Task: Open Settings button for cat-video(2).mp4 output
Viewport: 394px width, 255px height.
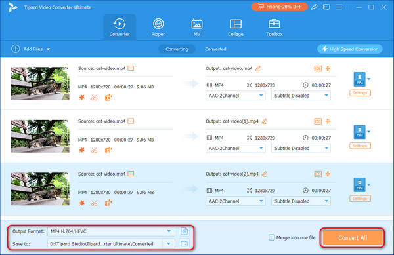Action: 360,199
